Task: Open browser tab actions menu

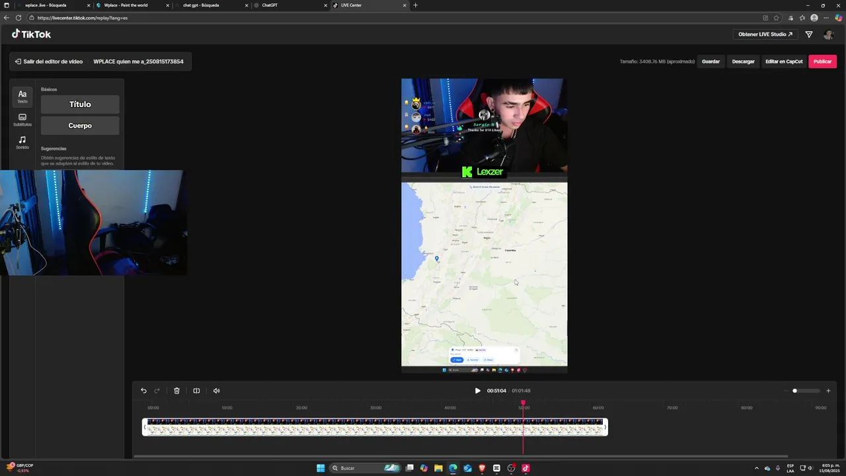Action: coord(7,5)
